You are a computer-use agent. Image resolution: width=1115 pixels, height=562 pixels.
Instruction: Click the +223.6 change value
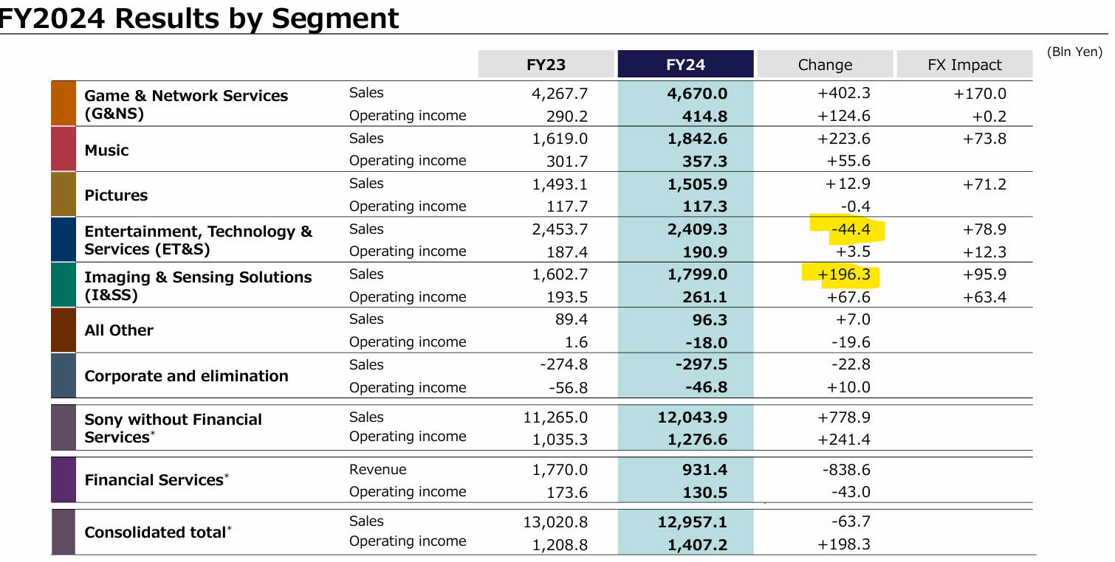844,139
